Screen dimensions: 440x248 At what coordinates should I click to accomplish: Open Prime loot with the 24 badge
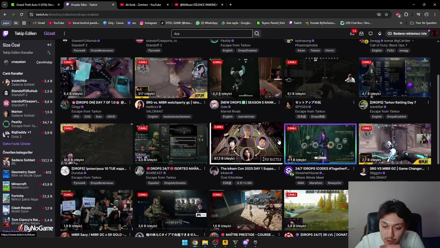click(352, 33)
